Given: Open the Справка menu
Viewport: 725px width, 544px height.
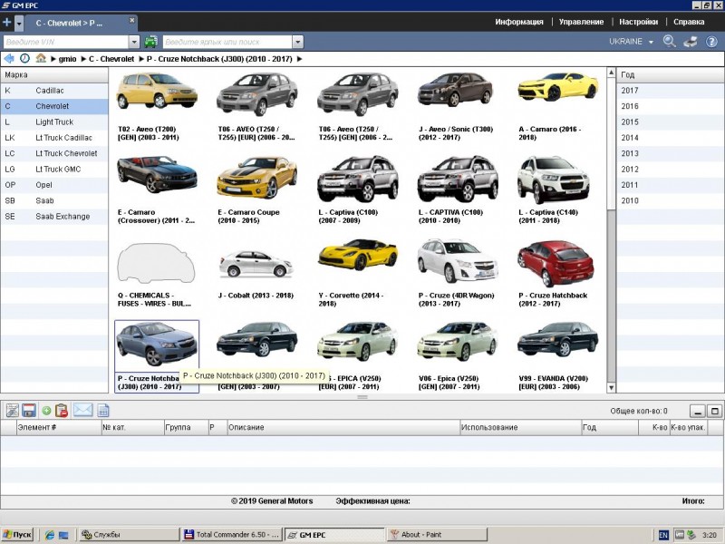Looking at the screenshot, I should (x=689, y=22).
